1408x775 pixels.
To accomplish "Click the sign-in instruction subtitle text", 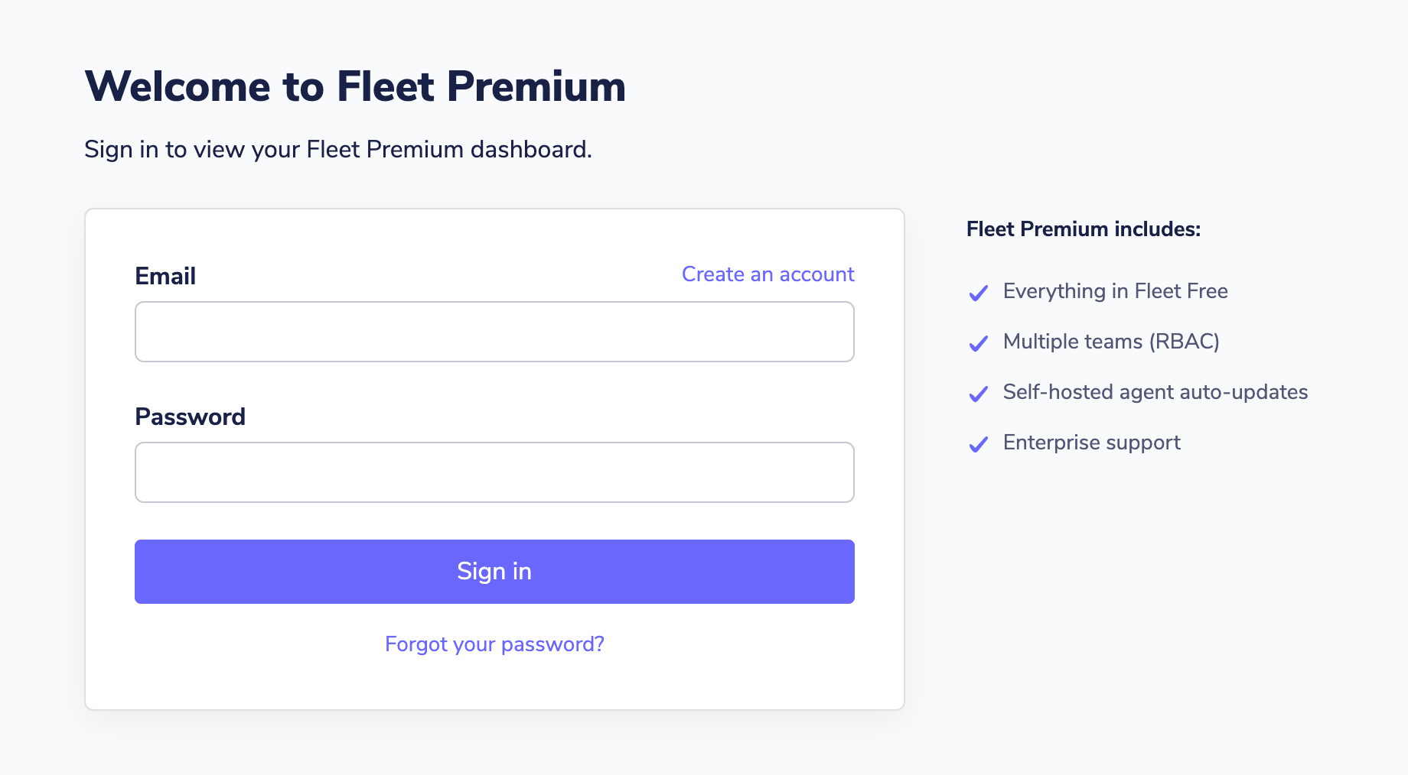I will 338,149.
